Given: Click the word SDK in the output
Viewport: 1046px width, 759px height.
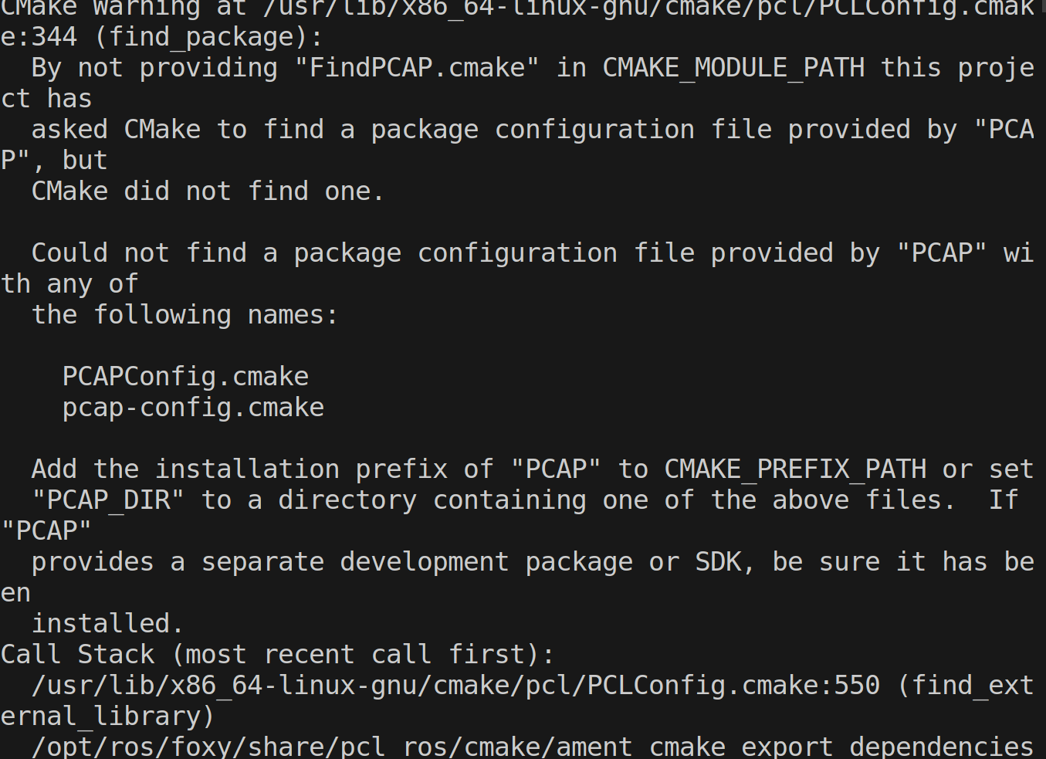Looking at the screenshot, I should (718, 562).
